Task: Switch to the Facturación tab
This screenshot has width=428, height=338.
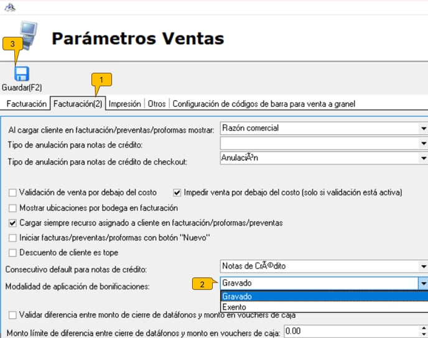Action: (x=27, y=104)
